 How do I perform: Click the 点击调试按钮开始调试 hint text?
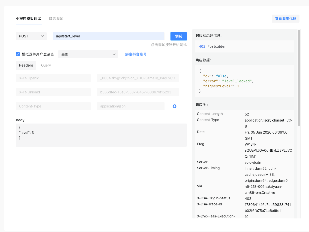169,45
